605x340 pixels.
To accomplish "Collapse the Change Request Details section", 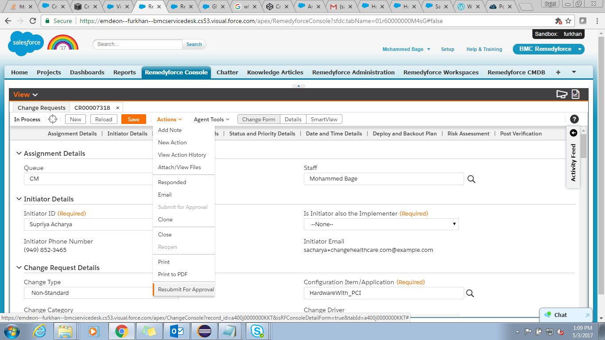I will (19, 268).
